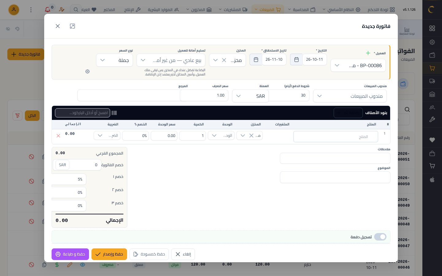
Task: Expand the نوع السعر price type dropdown
Action: (114, 60)
